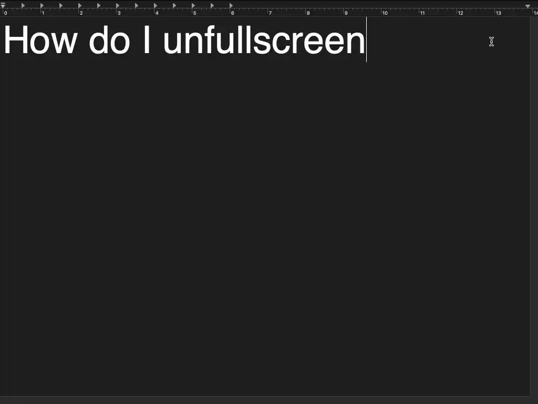This screenshot has width=538, height=404.
Task: Click the capital "I" in the text
Action: click(147, 40)
